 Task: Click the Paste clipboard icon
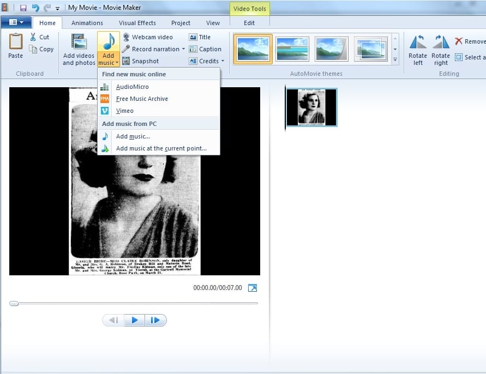[x=15, y=42]
